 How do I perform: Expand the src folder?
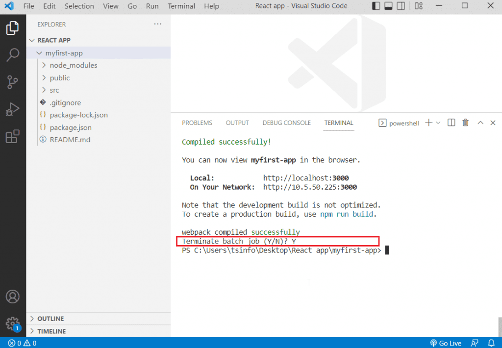(98, 90)
